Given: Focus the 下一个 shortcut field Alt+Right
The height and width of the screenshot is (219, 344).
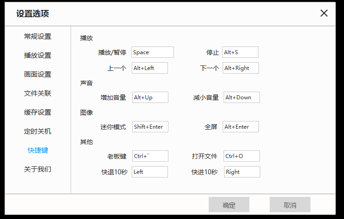Looking at the screenshot, I should click(x=241, y=68).
